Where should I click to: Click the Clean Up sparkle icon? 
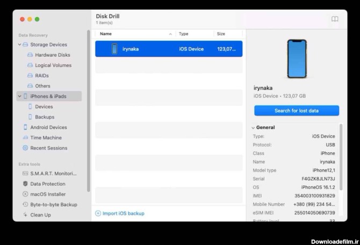click(25, 215)
